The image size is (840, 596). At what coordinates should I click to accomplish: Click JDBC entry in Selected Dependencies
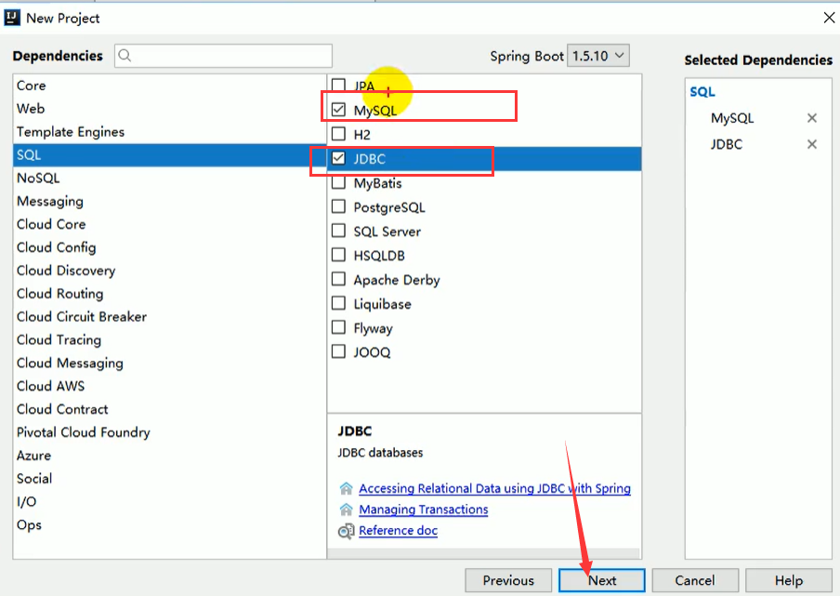(x=726, y=144)
